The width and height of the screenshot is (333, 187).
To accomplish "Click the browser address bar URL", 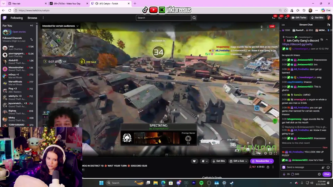I will coord(34,10).
